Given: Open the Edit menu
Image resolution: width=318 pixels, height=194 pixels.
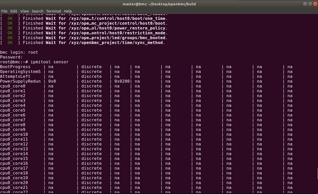Looking at the screenshot, I should 14,11.
